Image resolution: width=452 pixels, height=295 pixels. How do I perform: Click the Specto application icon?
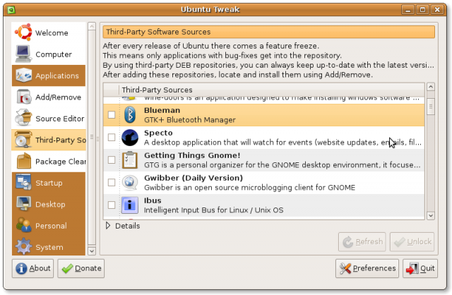point(130,138)
